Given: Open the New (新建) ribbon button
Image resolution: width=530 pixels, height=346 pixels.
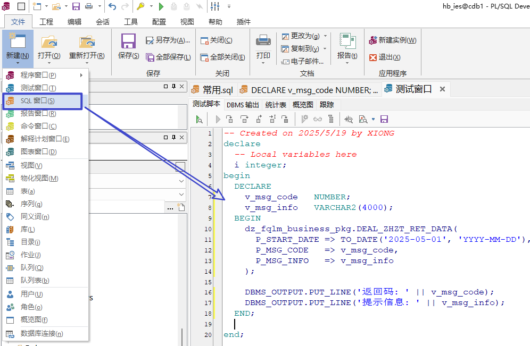Looking at the screenshot, I should tap(18, 49).
